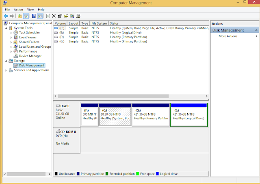Click the Local Users and Groups icon
This screenshot has height=184, width=260.
pyautogui.click(x=15, y=47)
